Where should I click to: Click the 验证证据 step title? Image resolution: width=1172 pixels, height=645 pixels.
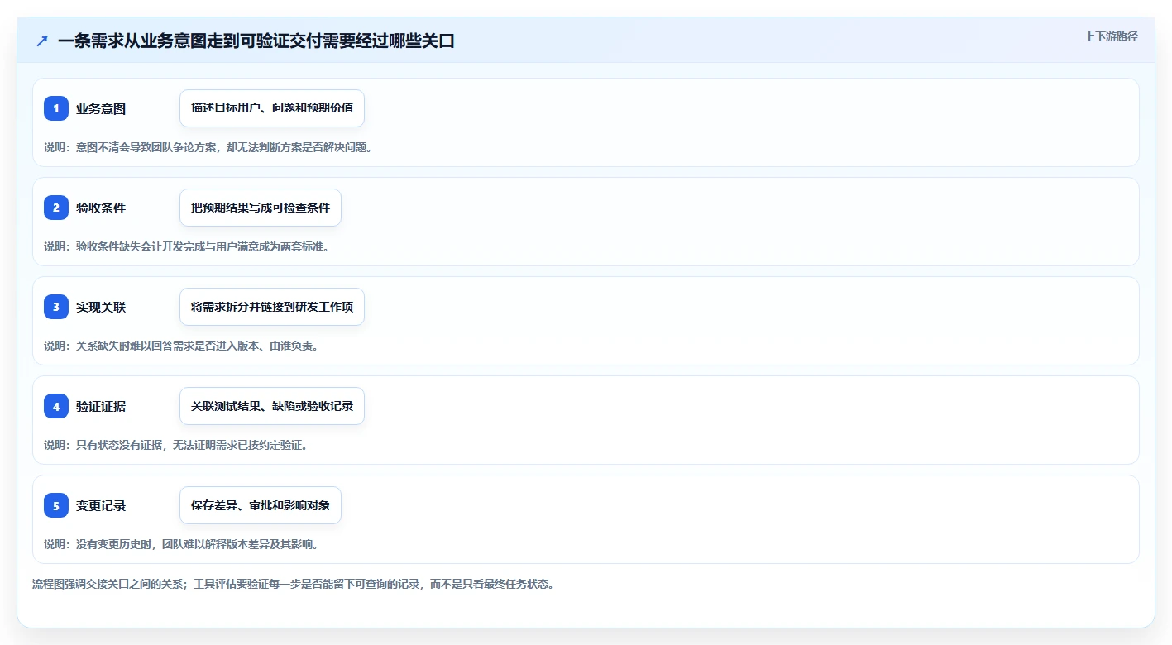pos(101,406)
